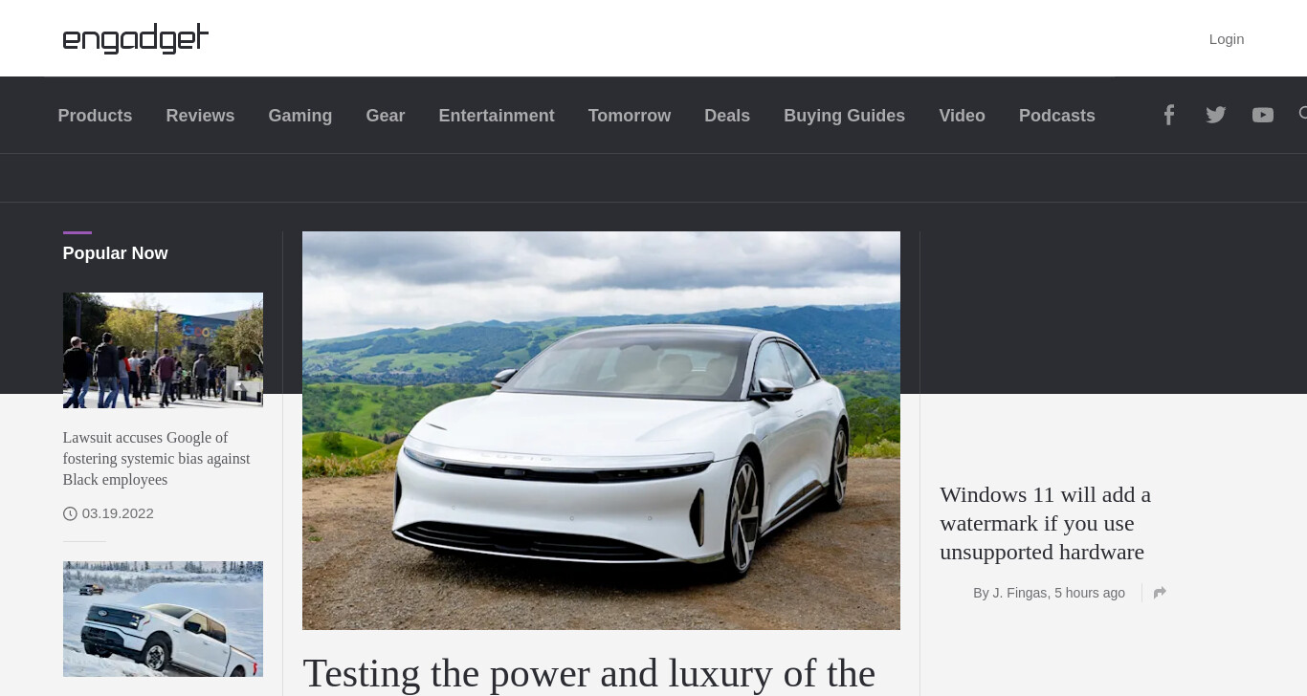The width and height of the screenshot is (1307, 696).
Task: Go to the Gaming section
Action: [x=300, y=116]
